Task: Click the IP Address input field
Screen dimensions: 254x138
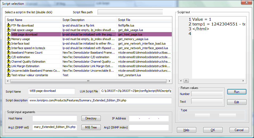Action: pos(149,118)
